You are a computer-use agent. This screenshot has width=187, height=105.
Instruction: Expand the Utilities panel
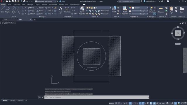tap(162, 17)
